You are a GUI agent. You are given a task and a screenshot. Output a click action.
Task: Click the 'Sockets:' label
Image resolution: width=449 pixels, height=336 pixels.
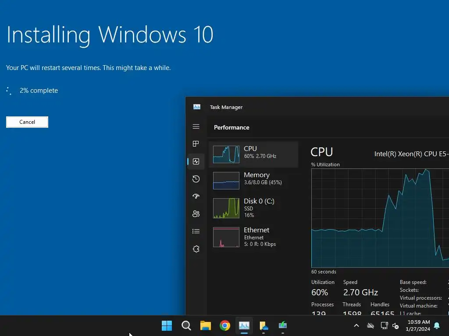pyautogui.click(x=409, y=290)
